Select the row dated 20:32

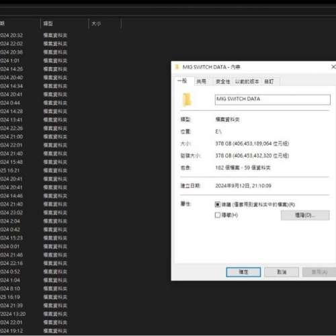(34, 35)
